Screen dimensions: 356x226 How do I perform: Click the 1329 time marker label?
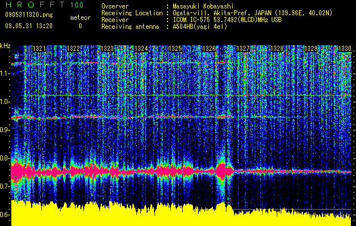point(311,49)
